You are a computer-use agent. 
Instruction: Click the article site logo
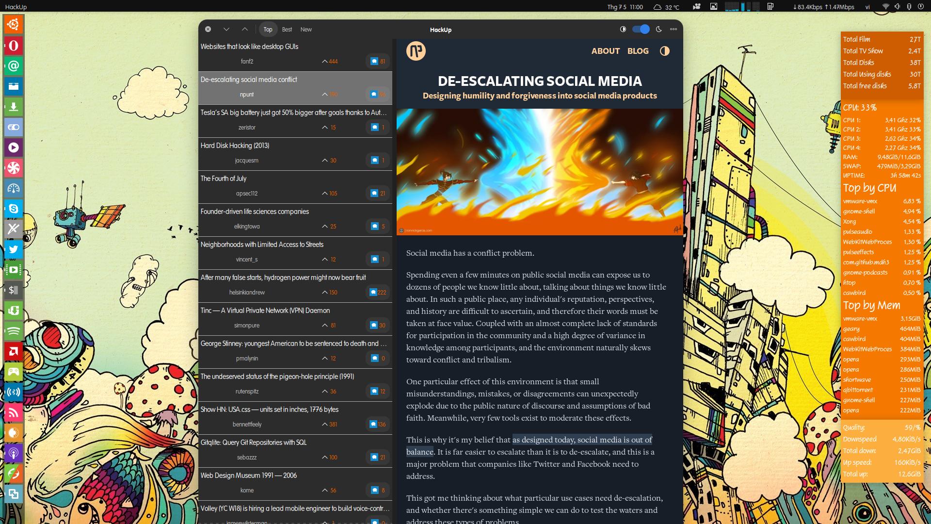tap(416, 51)
